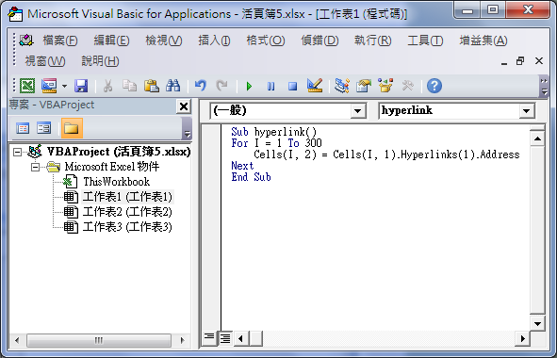Run the macro with green play icon

249,86
